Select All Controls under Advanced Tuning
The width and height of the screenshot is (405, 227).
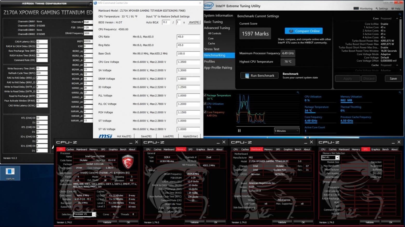[215, 33]
